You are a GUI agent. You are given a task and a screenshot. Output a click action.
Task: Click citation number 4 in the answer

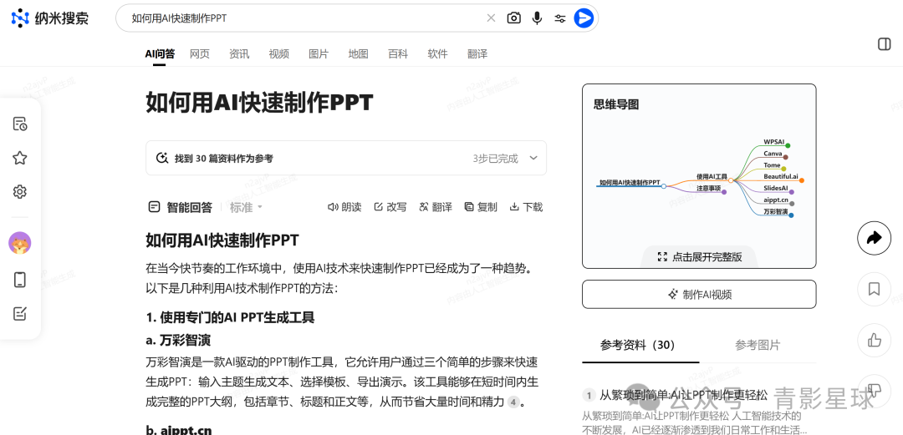513,402
